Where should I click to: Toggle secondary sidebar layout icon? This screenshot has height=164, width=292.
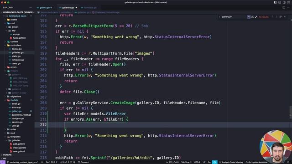[284, 2]
